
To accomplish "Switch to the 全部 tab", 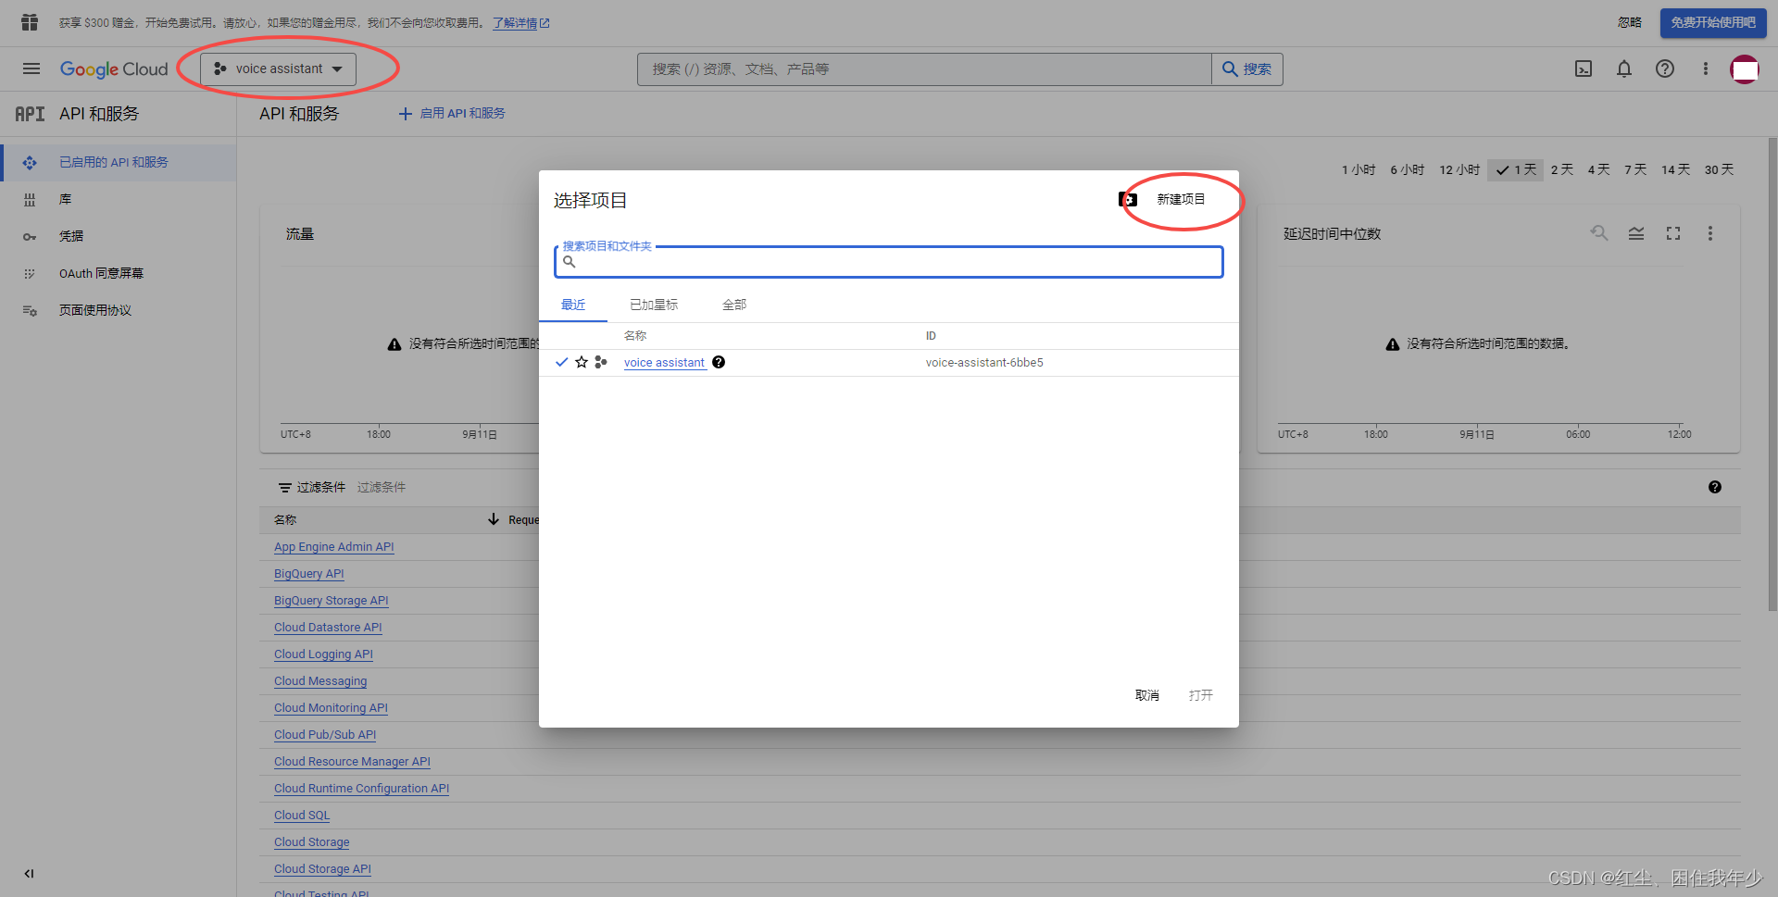I will tap(734, 305).
